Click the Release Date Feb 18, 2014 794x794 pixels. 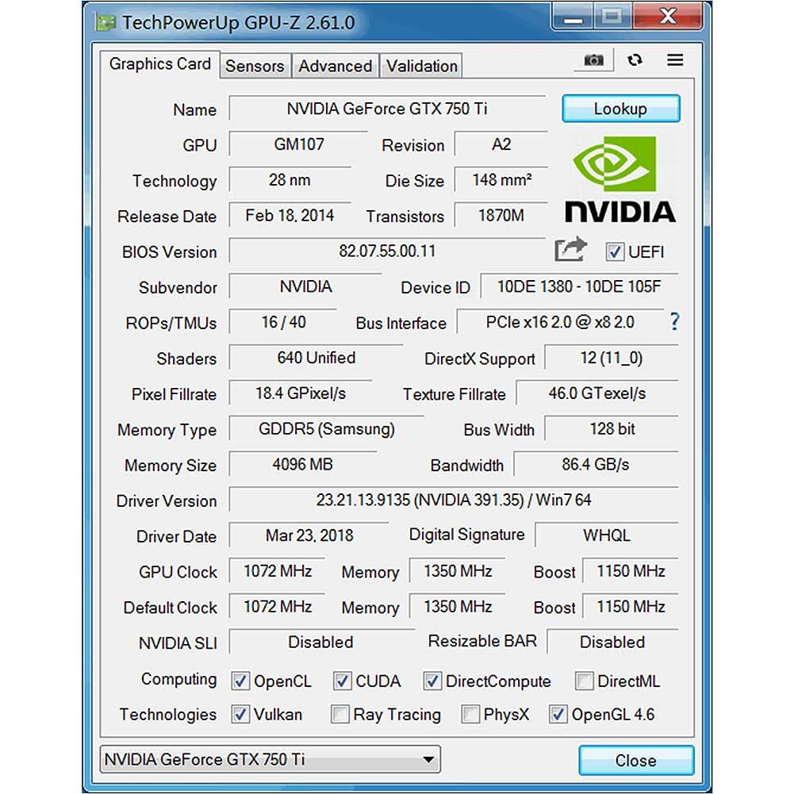[290, 215]
